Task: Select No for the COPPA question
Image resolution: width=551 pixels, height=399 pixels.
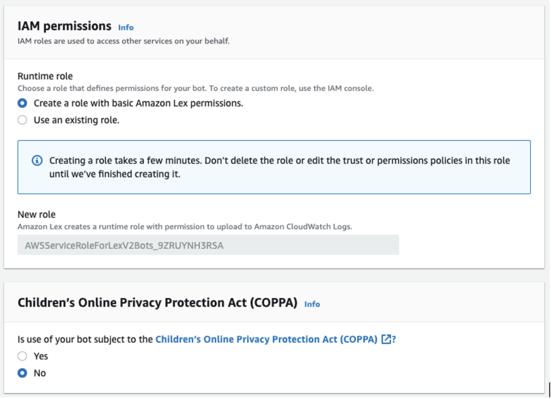Action: pyautogui.click(x=22, y=373)
